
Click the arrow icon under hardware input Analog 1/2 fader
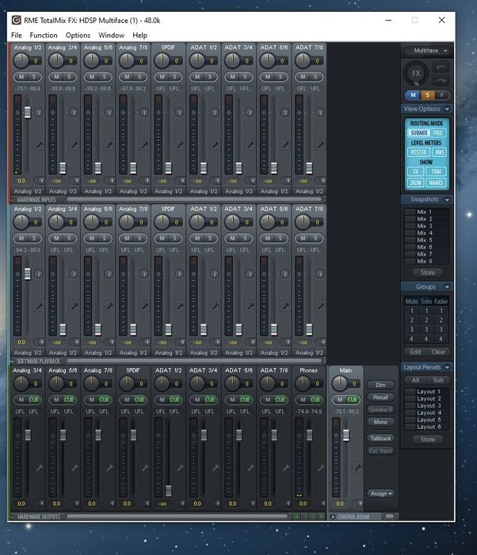click(41, 181)
